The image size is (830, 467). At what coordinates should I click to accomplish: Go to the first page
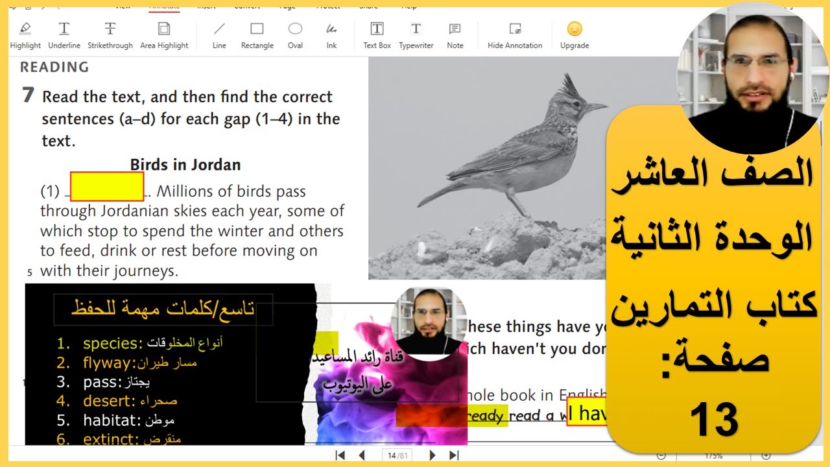click(x=340, y=455)
